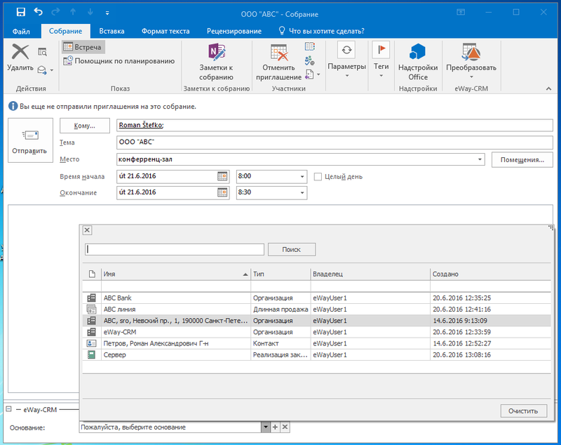Screen dimensions: 561x445
Task: Click the Кому... recipients button
Action: [x=84, y=126]
